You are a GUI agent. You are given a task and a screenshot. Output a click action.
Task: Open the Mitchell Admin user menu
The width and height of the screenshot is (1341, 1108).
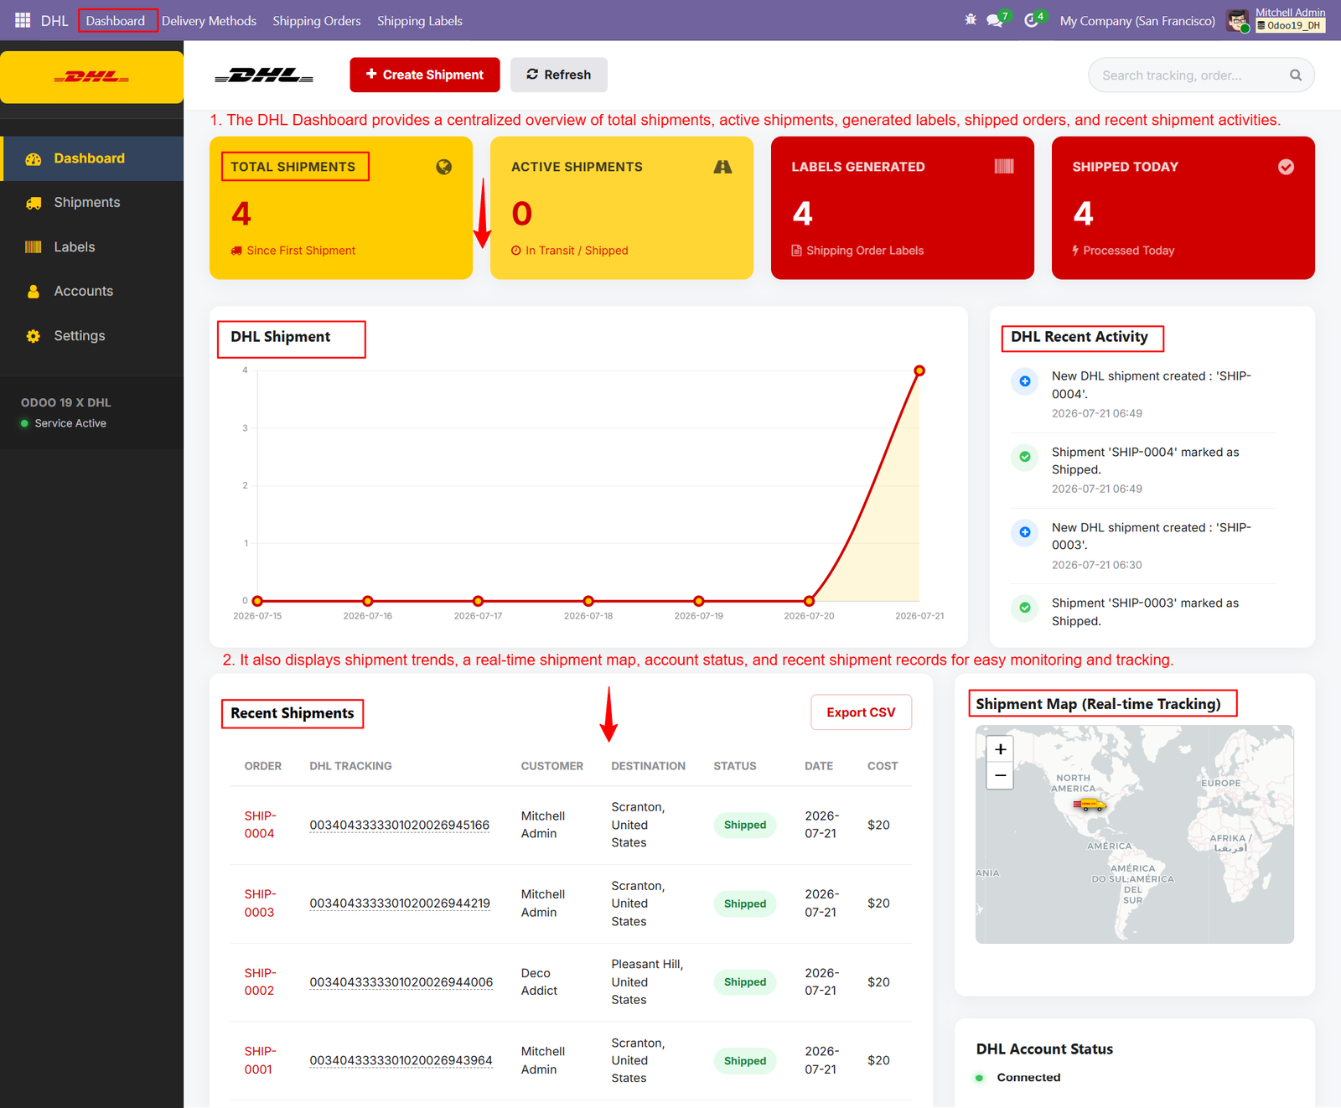(x=1276, y=20)
